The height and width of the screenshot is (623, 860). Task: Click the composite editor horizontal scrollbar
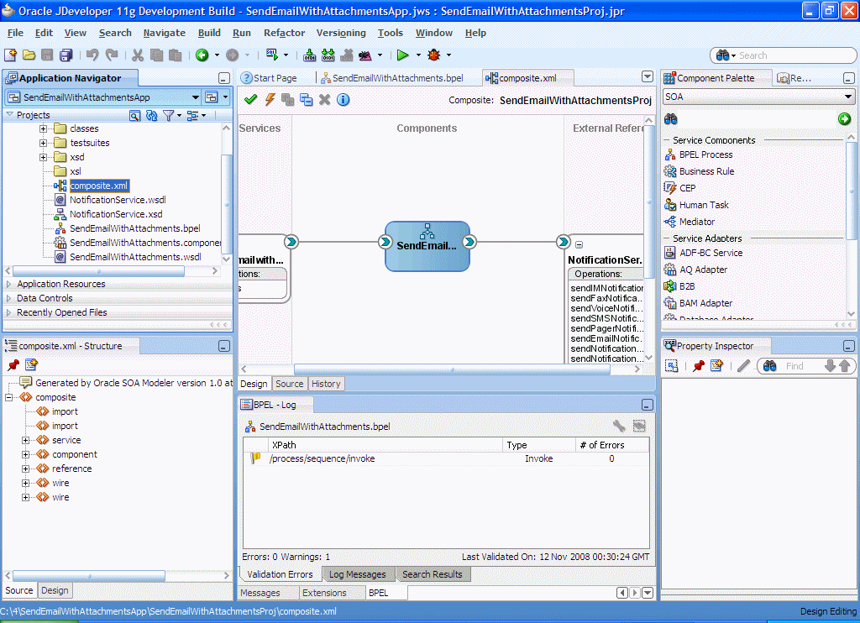452,369
